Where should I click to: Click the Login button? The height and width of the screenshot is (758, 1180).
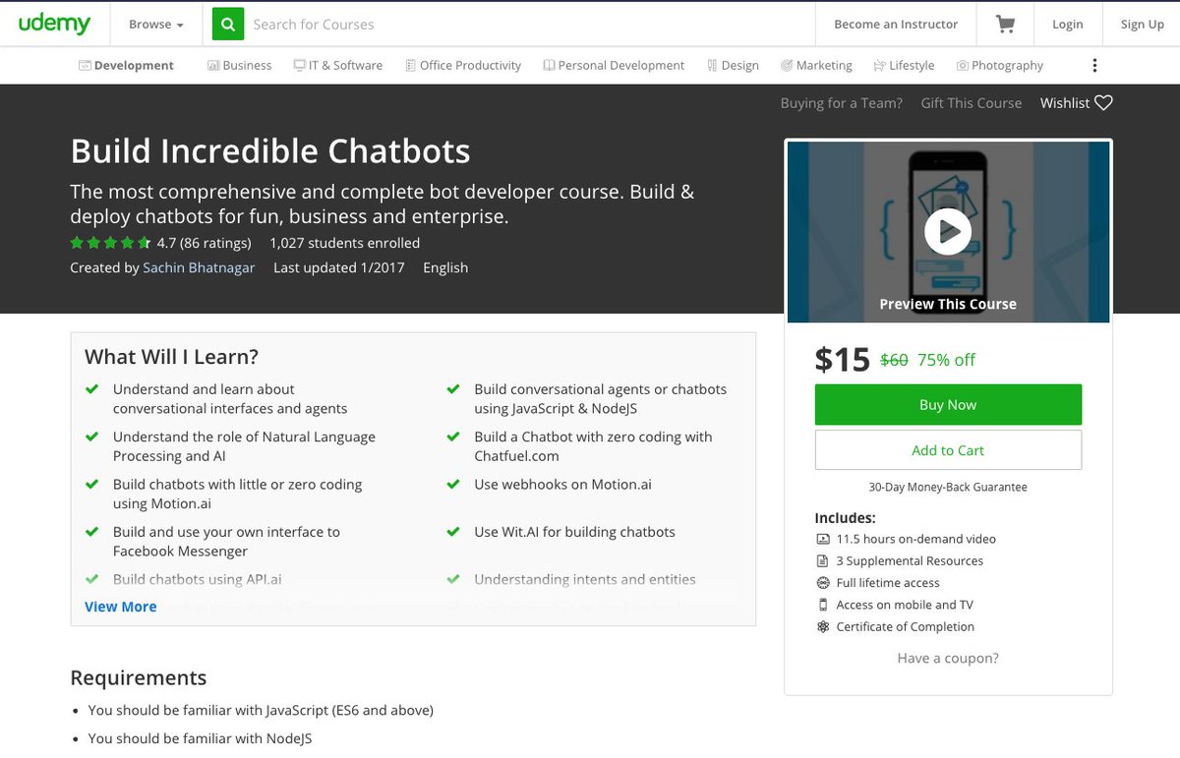coord(1067,25)
